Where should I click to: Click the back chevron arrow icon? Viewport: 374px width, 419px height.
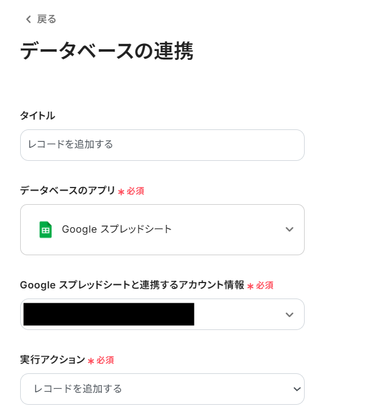28,20
